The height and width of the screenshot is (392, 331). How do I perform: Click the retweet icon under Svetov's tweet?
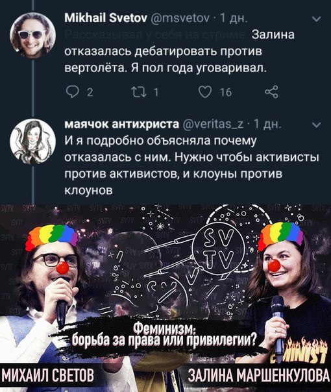[x=139, y=92]
